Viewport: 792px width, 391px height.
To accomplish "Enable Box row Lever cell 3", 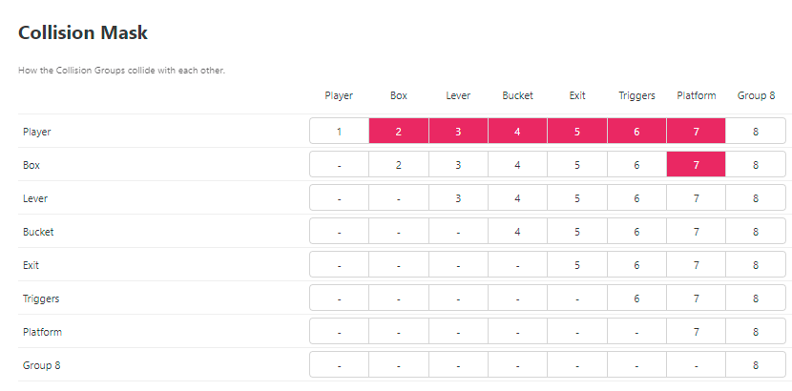I will 458,165.
